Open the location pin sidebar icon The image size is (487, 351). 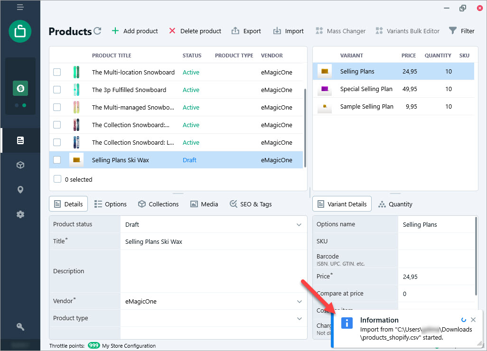(x=20, y=190)
